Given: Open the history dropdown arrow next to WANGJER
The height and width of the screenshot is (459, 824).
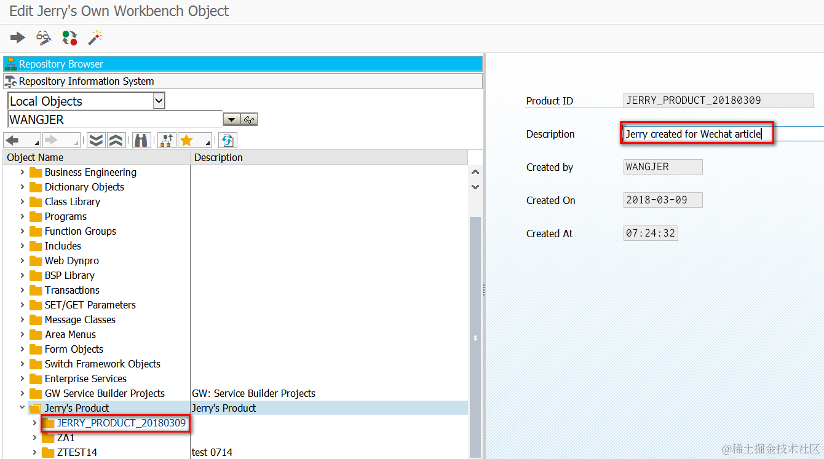Looking at the screenshot, I should 232,120.
